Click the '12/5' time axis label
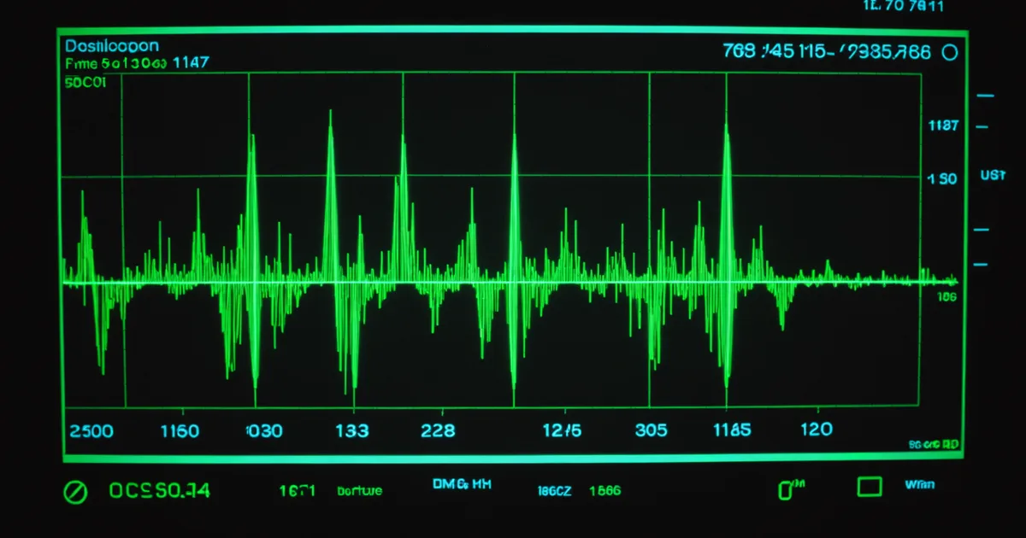The image size is (1026, 538). click(x=562, y=430)
